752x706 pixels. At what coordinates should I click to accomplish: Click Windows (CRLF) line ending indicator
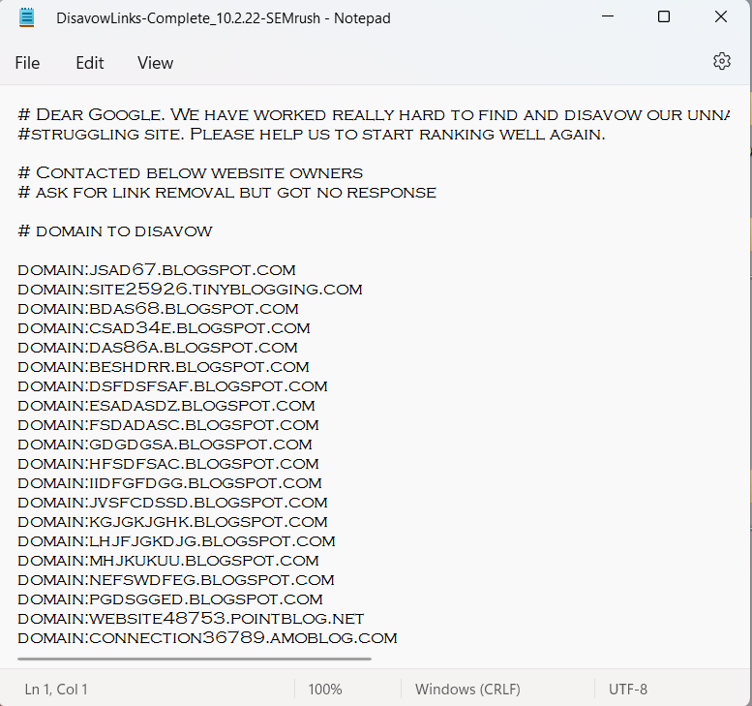467,690
